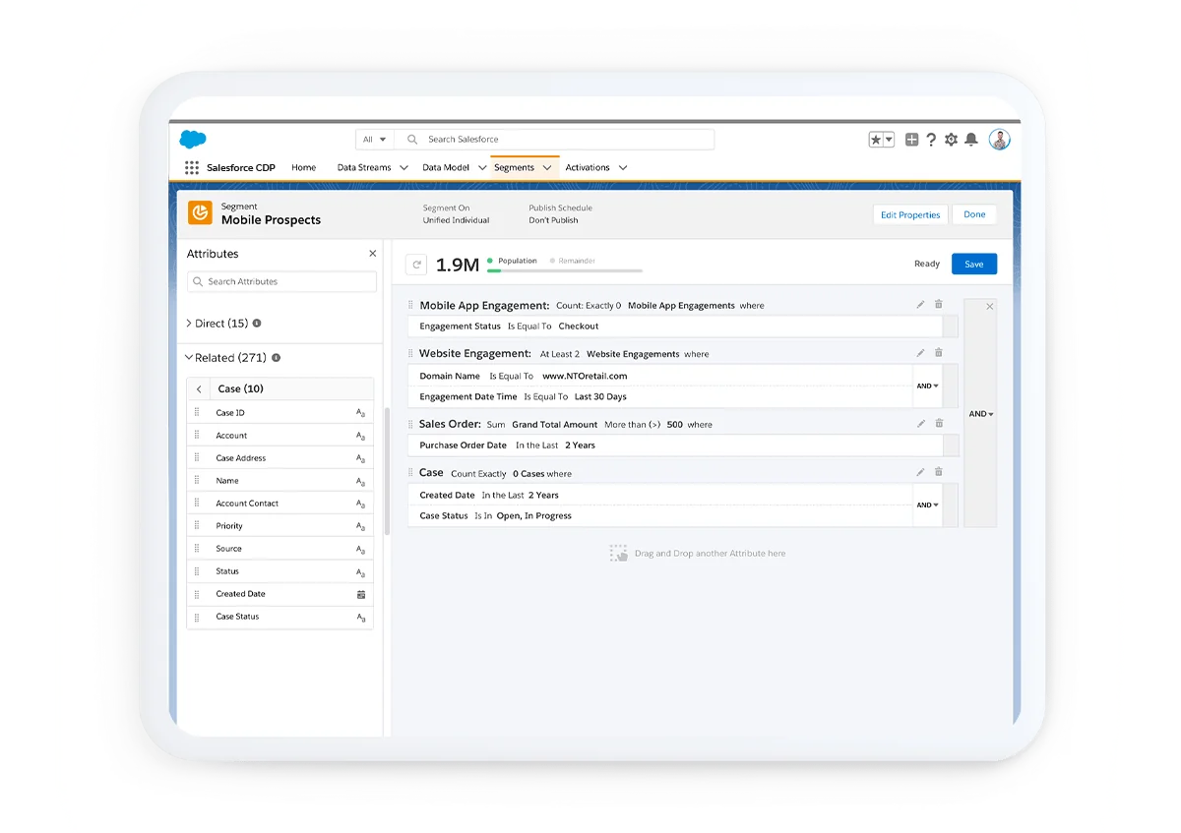Refresh the segment population count

pos(416,265)
